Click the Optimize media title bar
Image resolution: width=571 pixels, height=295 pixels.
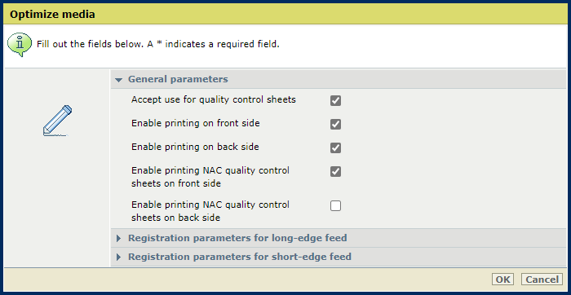pyautogui.click(x=285, y=15)
